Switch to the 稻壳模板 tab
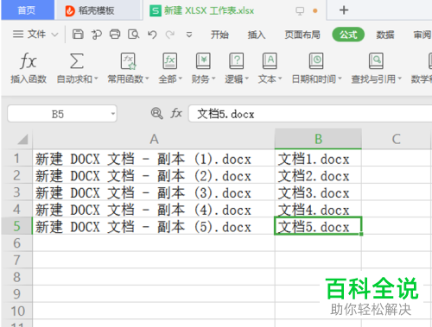This screenshot has height=327, width=432. (x=98, y=10)
